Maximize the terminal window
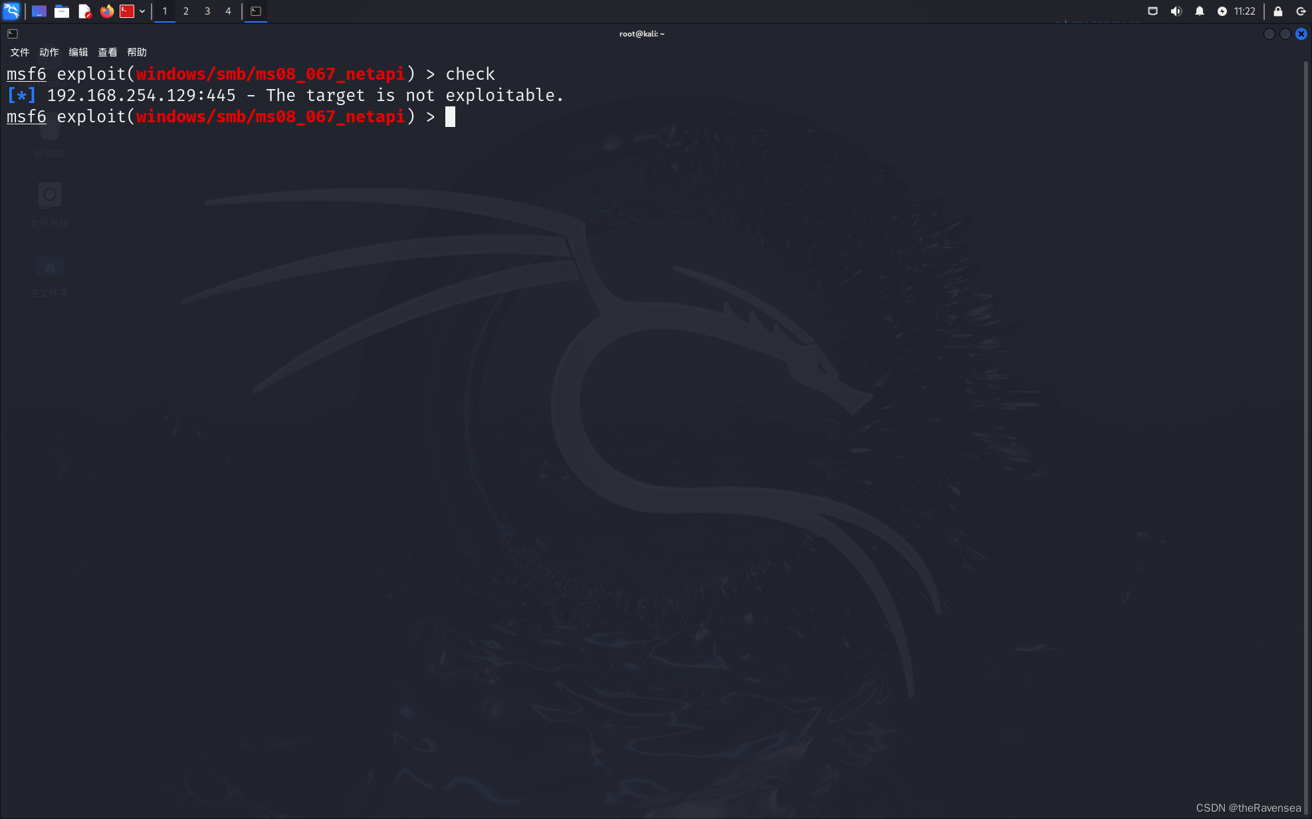Image resolution: width=1312 pixels, height=819 pixels. [x=1285, y=34]
